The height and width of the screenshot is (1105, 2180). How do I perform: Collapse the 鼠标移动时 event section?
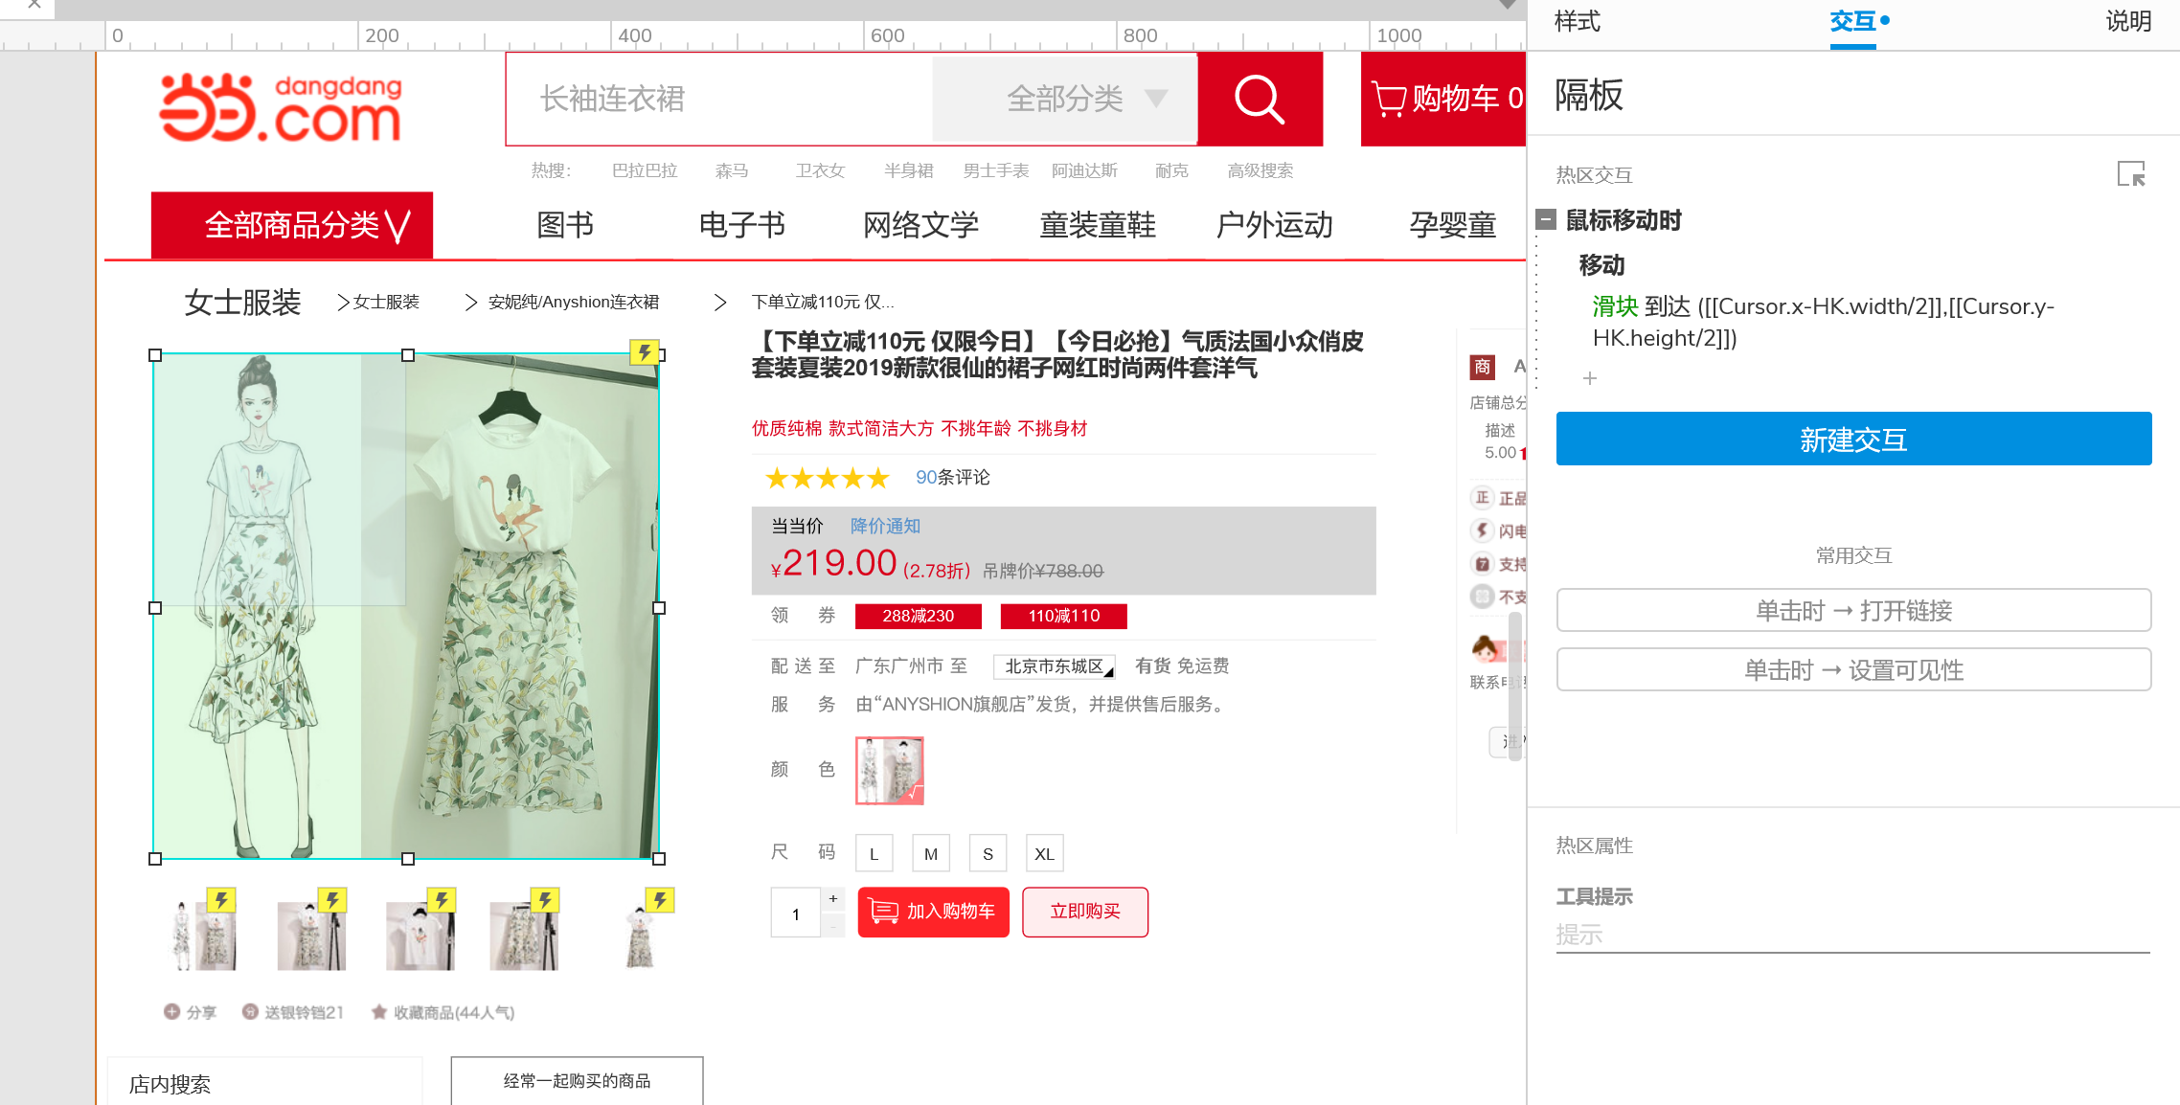1546,219
